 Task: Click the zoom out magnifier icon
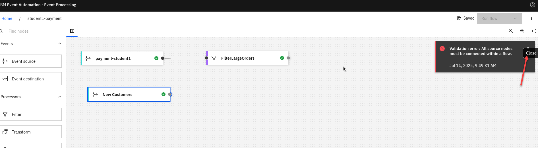click(522, 31)
